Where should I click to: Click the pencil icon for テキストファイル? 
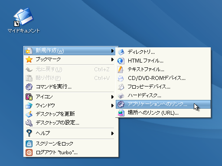pos(121,70)
